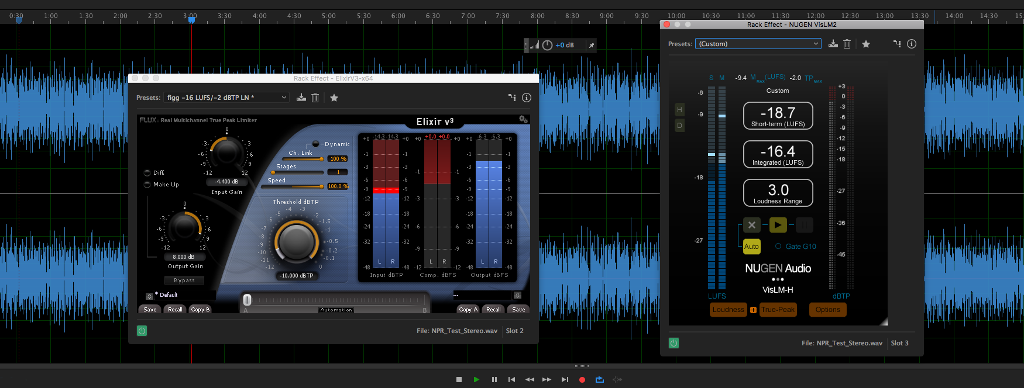
Task: Click the VisLM2 info icon
Action: (911, 44)
